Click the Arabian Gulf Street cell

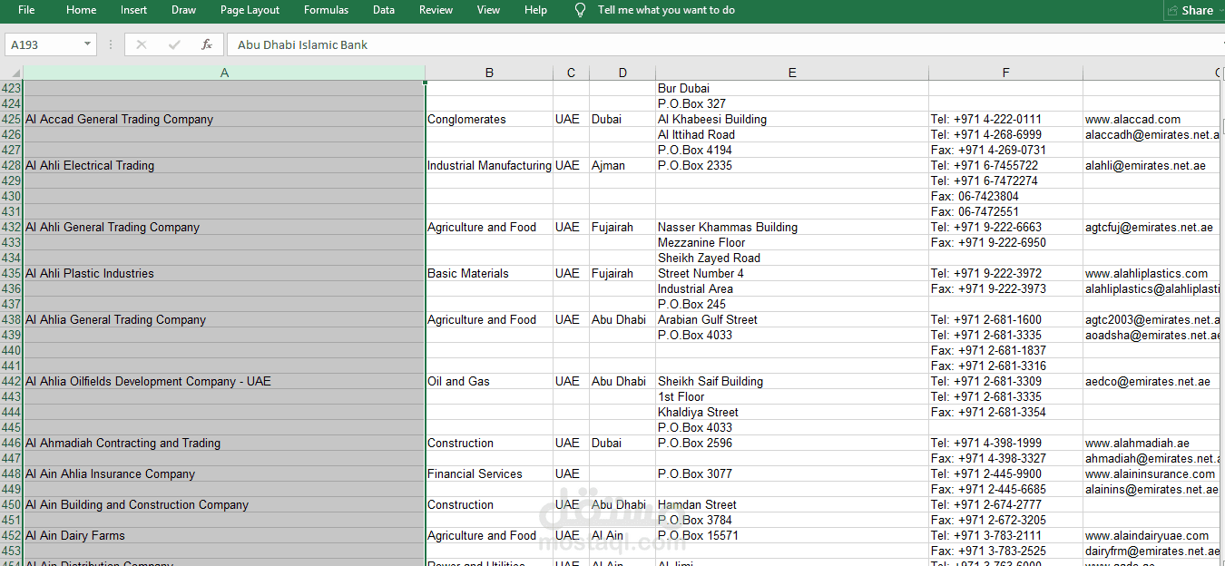click(x=792, y=319)
